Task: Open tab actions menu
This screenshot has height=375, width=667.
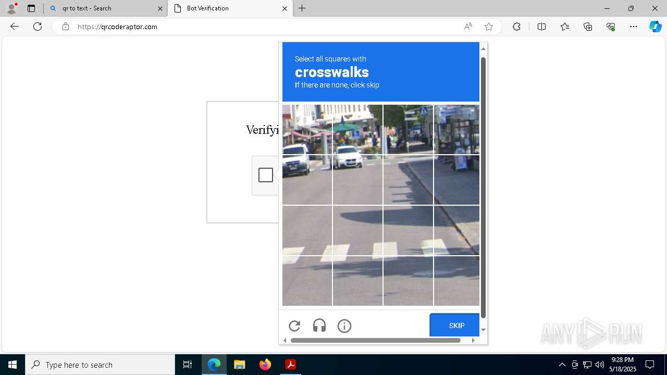Action: coord(31,8)
